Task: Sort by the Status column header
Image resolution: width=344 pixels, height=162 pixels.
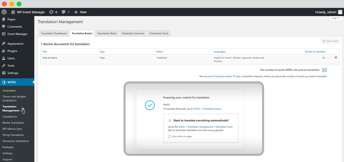Action: pos(160,52)
